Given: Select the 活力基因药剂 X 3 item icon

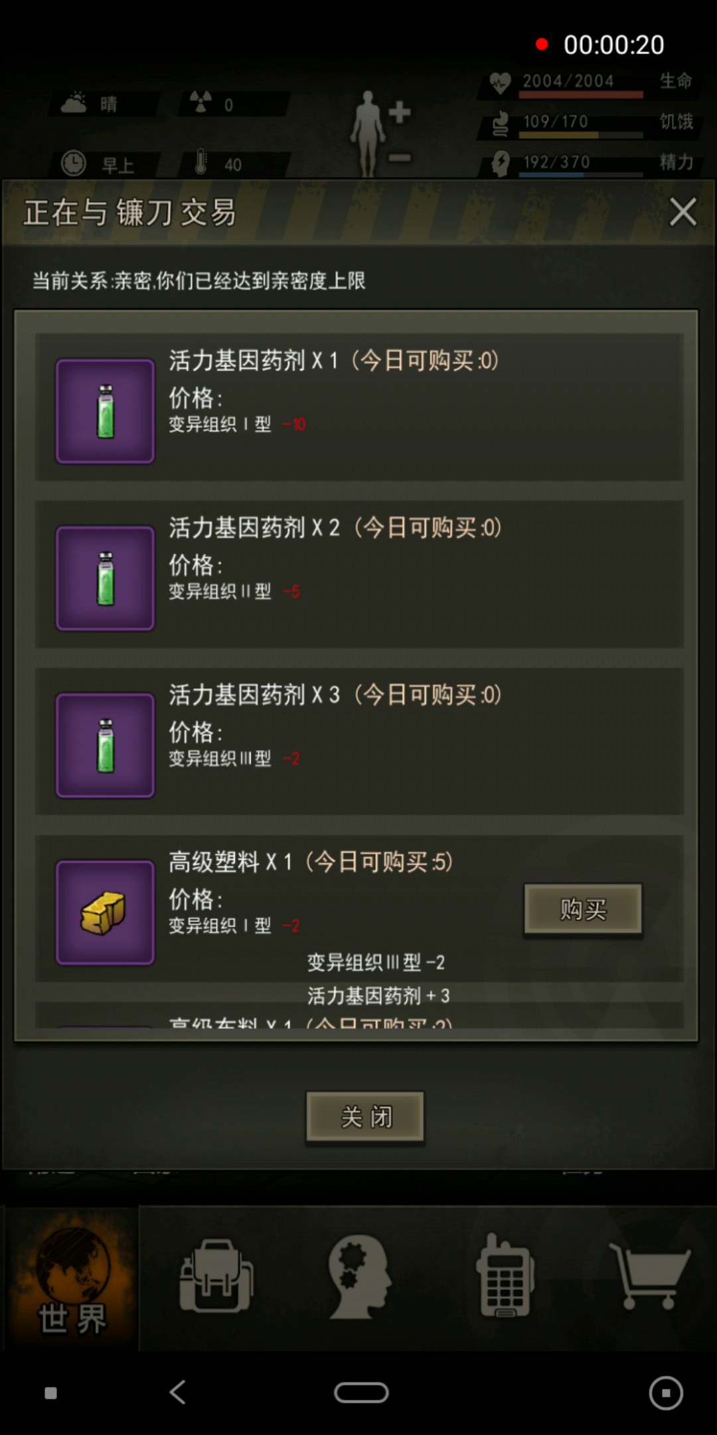Looking at the screenshot, I should point(105,745).
